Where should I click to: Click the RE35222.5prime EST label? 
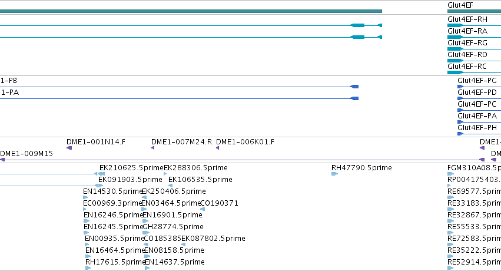474,250
